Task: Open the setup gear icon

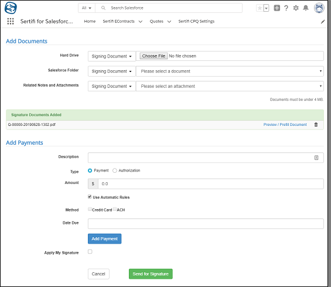Action: point(296,8)
